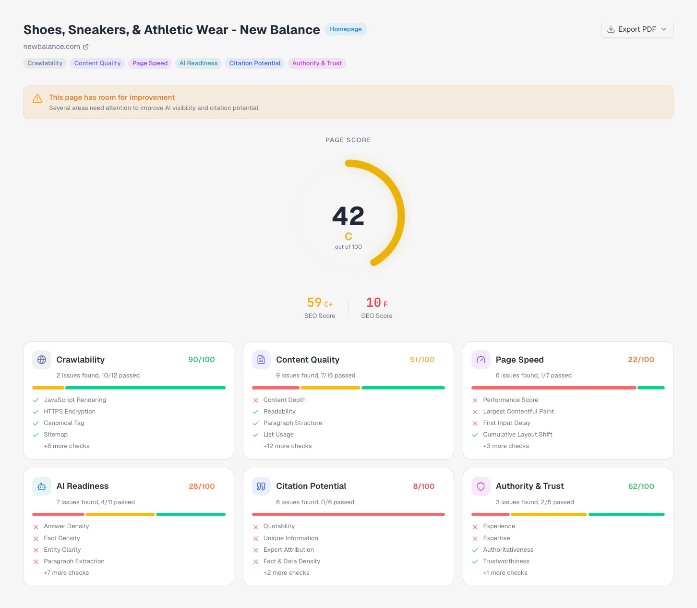
Task: Expand +3 more checks in Page Speed
Action: pos(506,446)
